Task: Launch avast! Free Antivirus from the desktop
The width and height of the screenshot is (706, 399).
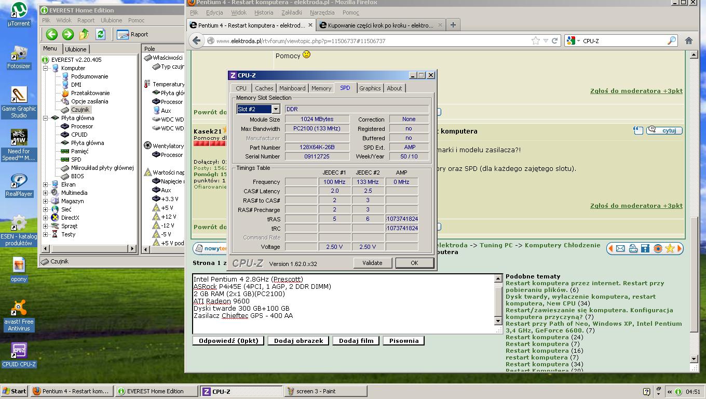Action: click(19, 315)
